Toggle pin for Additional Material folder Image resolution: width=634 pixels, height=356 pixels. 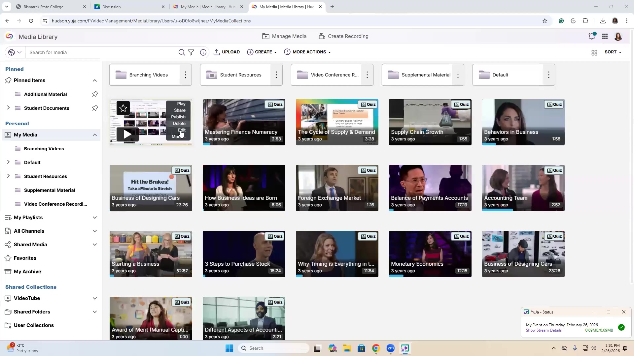(x=95, y=94)
